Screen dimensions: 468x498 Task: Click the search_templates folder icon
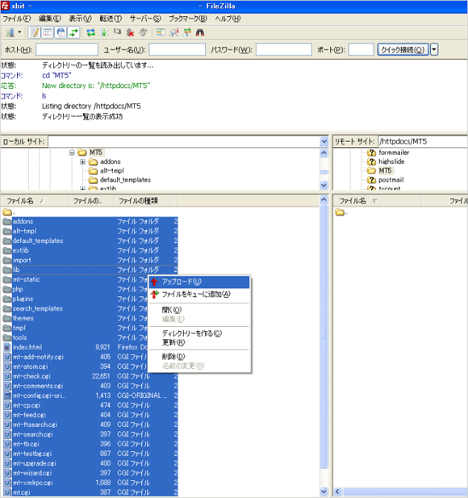coord(7,308)
